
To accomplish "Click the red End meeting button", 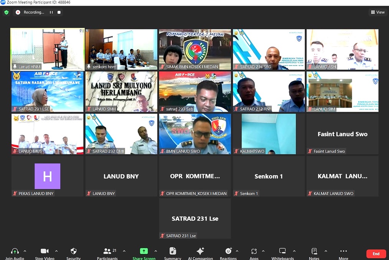I will (376, 254).
